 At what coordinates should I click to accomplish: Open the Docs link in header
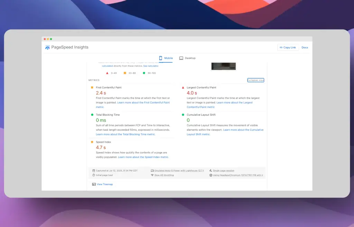point(305,47)
